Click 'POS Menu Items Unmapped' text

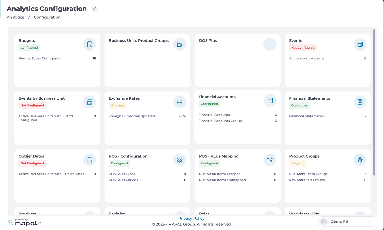tap(222, 180)
